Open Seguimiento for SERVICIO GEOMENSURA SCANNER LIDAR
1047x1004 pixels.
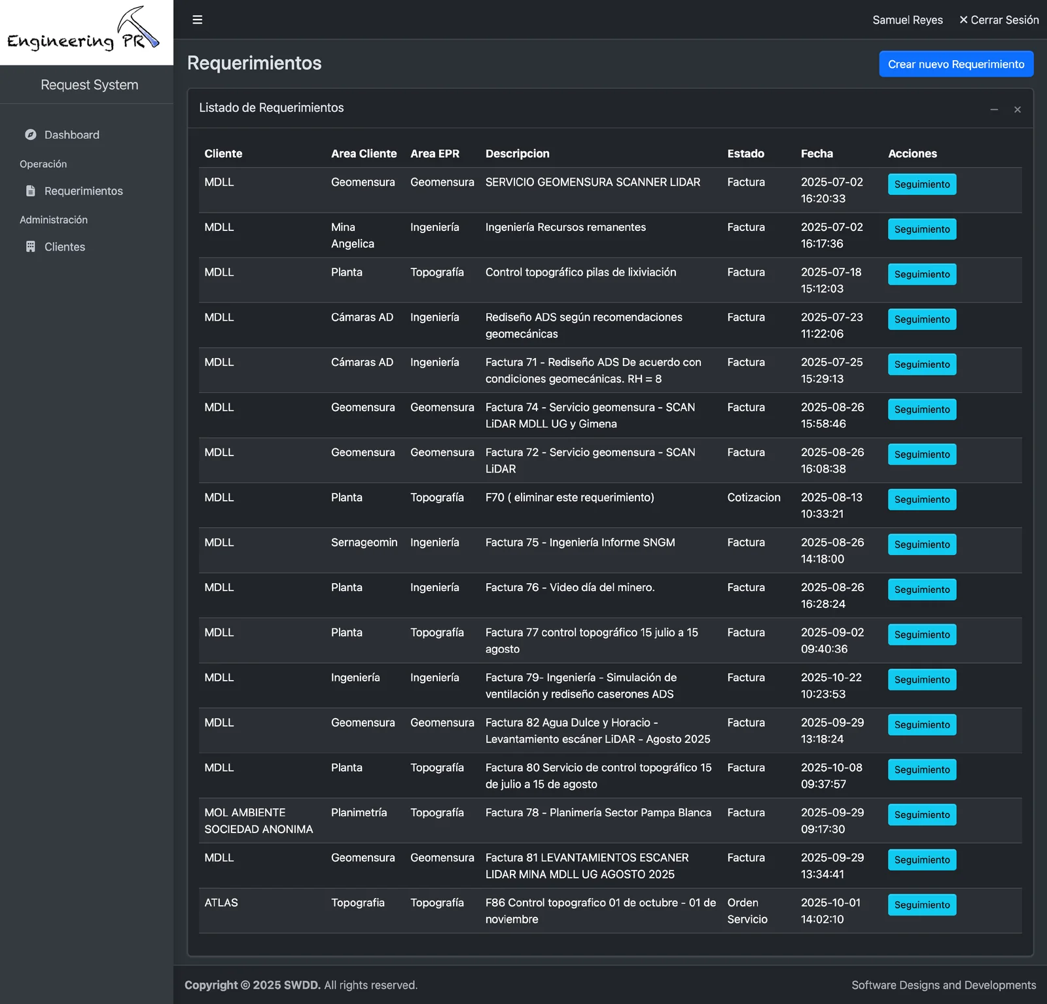(x=922, y=185)
